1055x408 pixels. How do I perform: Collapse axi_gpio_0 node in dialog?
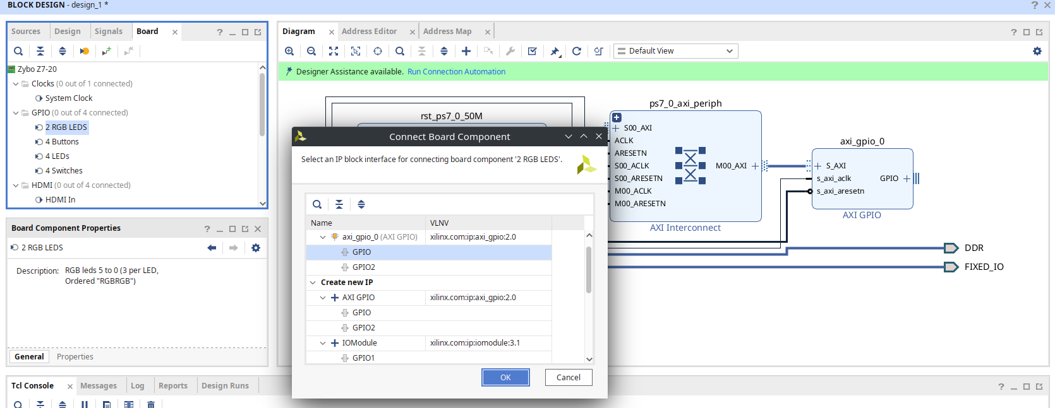click(x=323, y=237)
